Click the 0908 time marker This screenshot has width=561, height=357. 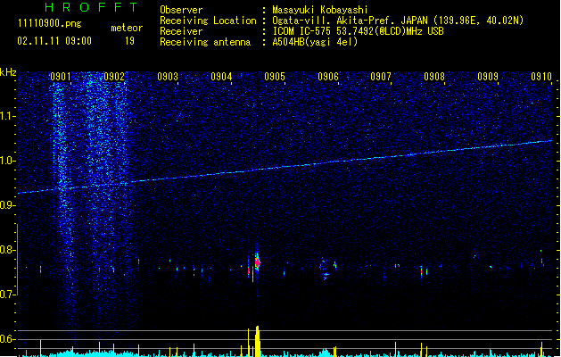coord(434,77)
